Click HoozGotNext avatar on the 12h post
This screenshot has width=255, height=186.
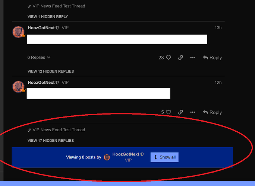19,87
